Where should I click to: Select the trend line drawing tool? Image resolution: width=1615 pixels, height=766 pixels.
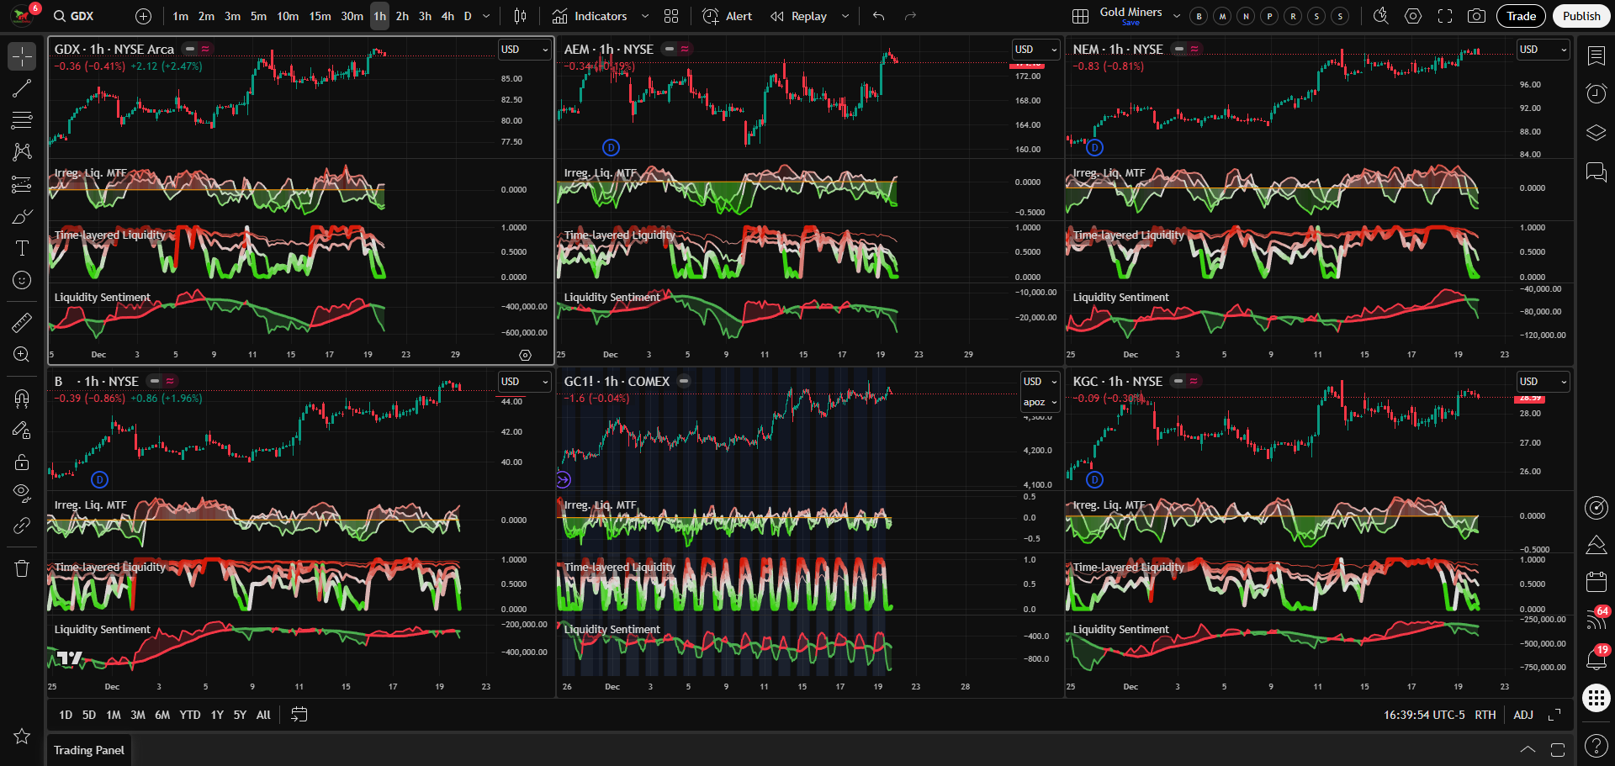click(22, 88)
